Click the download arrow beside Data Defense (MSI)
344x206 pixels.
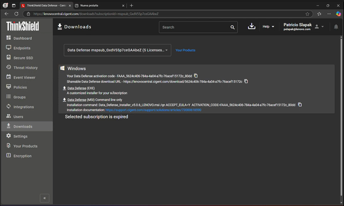point(65,100)
